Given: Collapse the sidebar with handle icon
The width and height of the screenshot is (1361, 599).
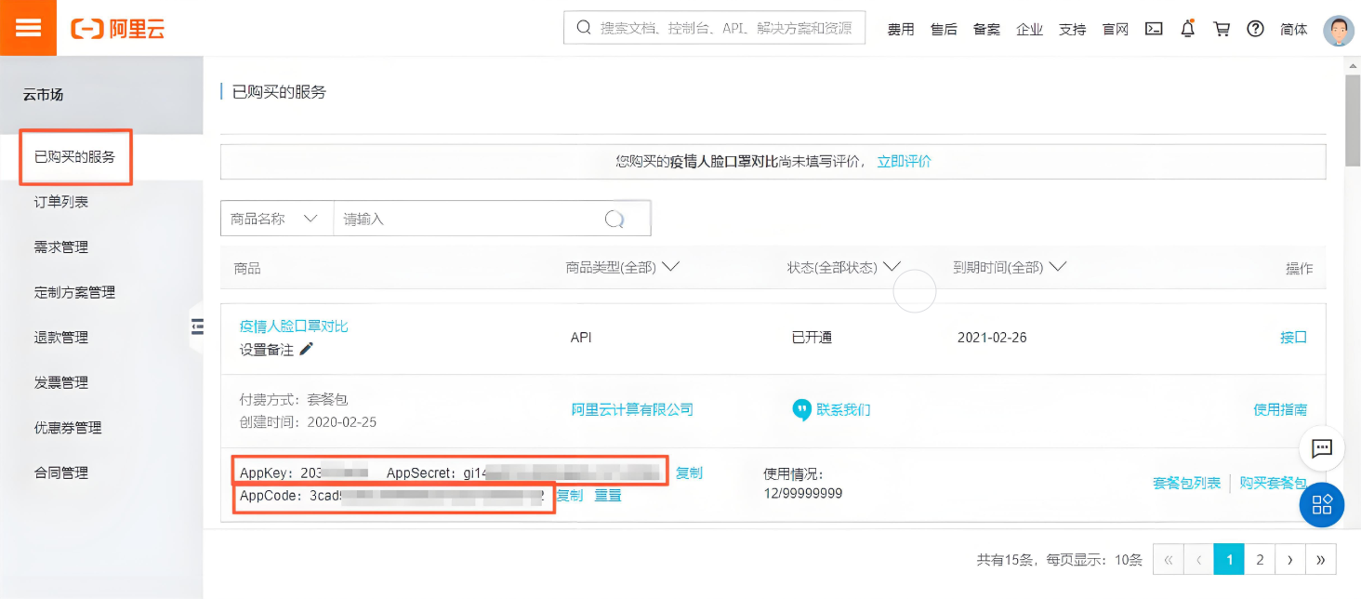Looking at the screenshot, I should [196, 326].
